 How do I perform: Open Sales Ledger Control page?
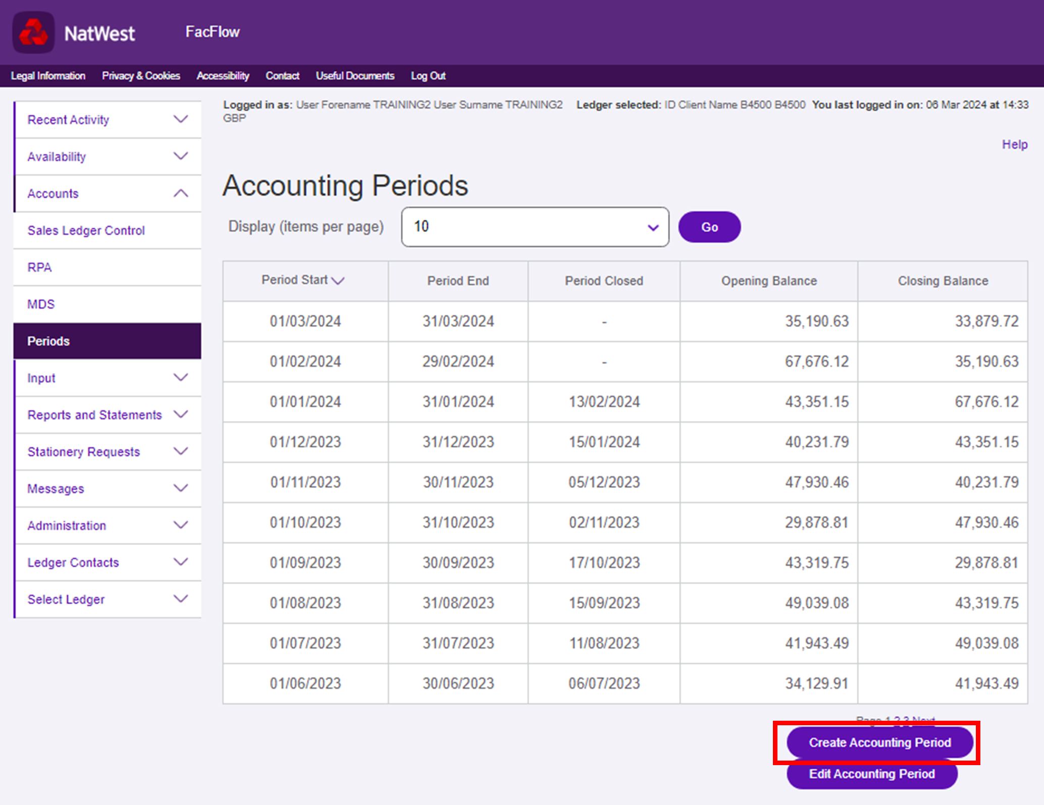pyautogui.click(x=86, y=231)
